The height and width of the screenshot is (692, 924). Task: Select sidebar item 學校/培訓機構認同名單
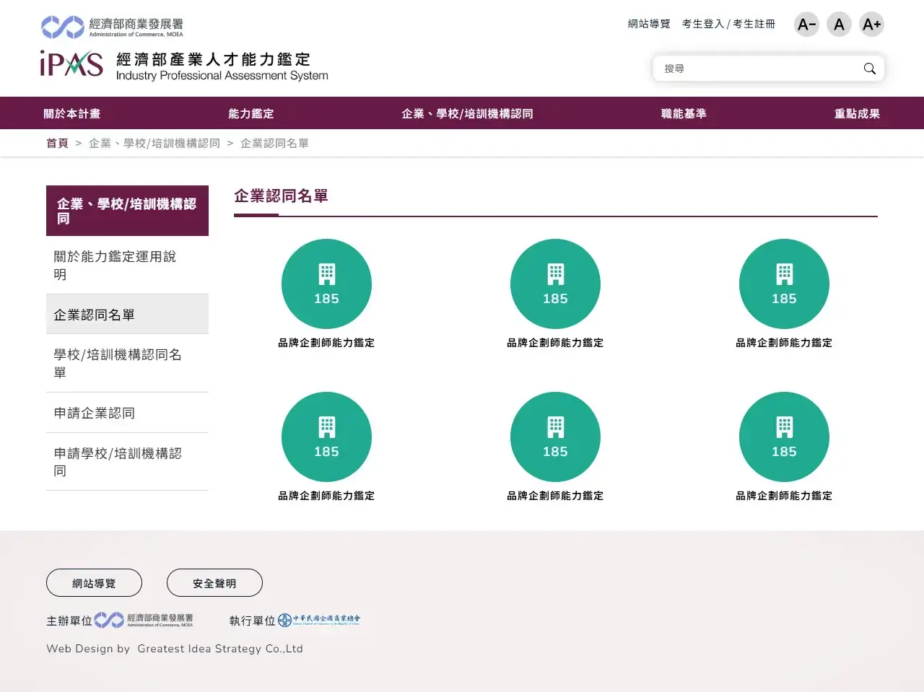point(127,363)
